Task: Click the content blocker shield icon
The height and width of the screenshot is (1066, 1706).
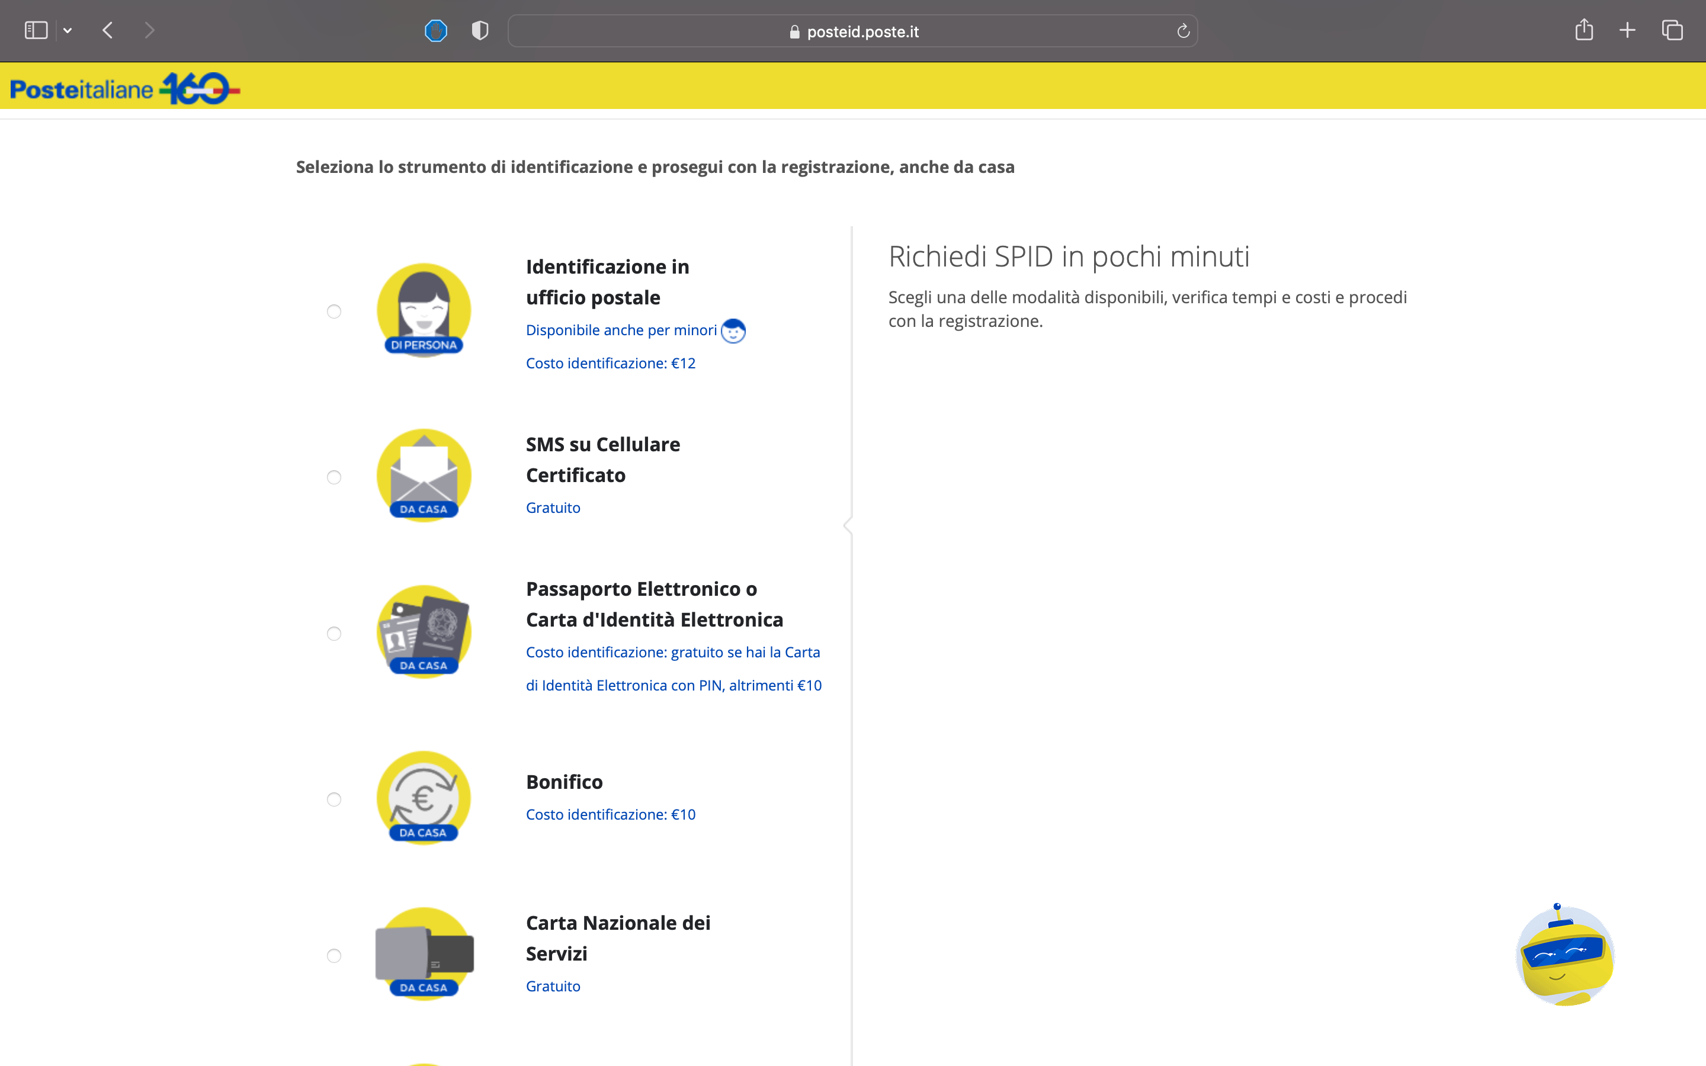Action: pyautogui.click(x=479, y=30)
